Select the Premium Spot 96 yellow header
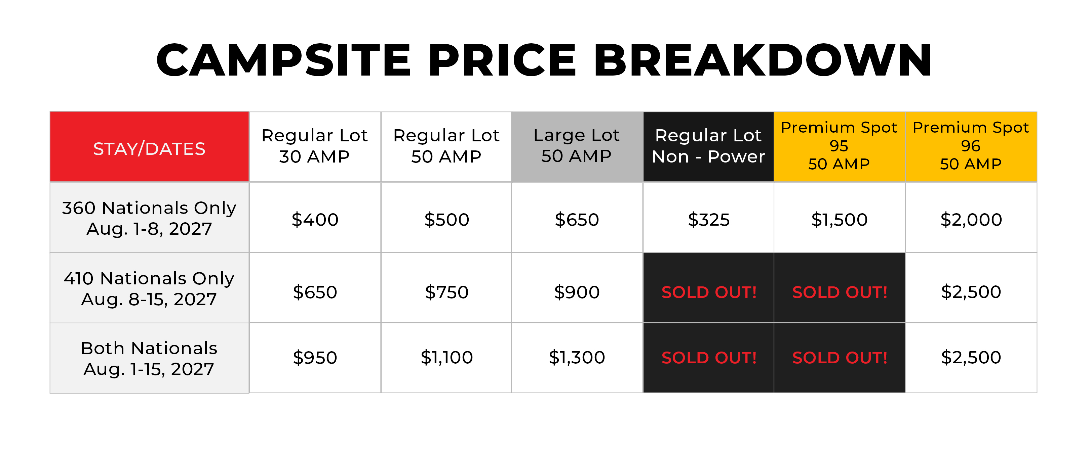 [971, 147]
